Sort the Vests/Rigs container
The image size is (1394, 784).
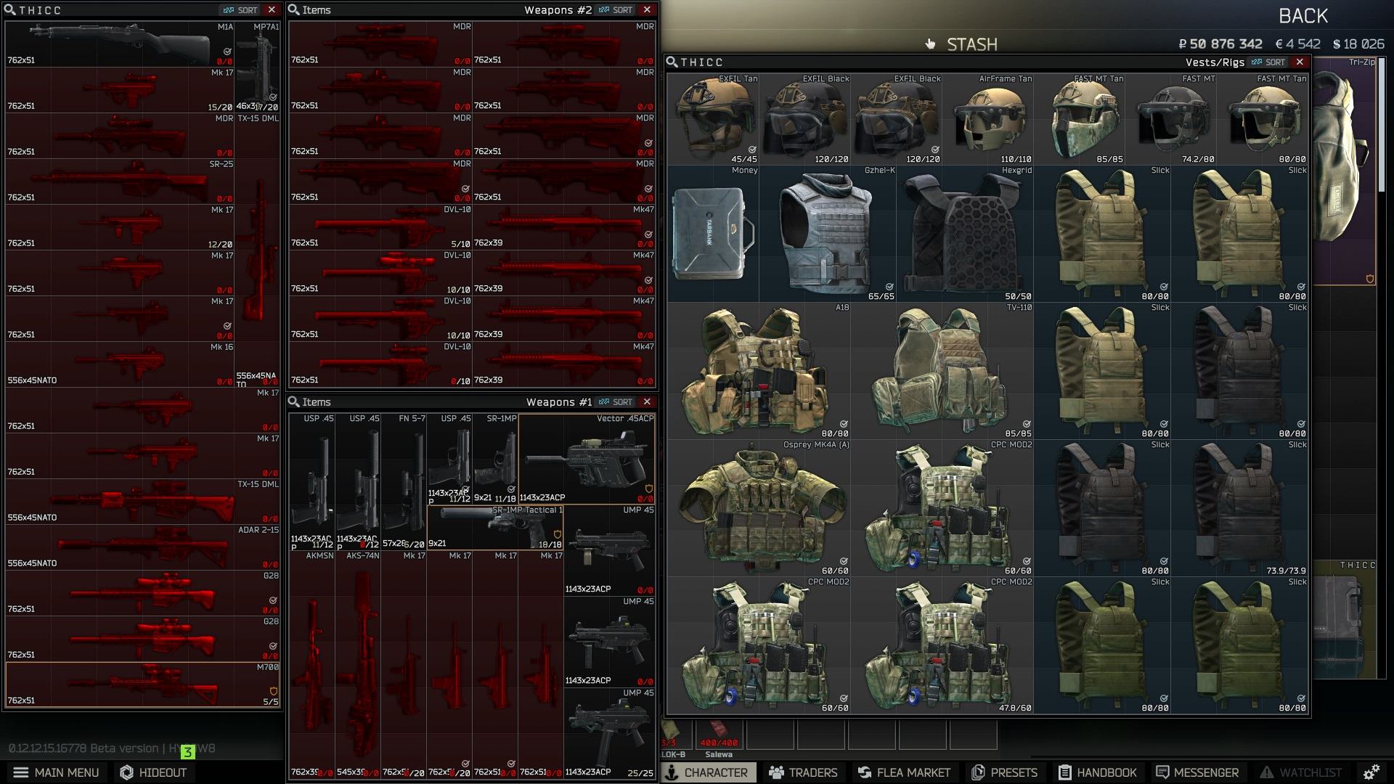tap(1268, 62)
